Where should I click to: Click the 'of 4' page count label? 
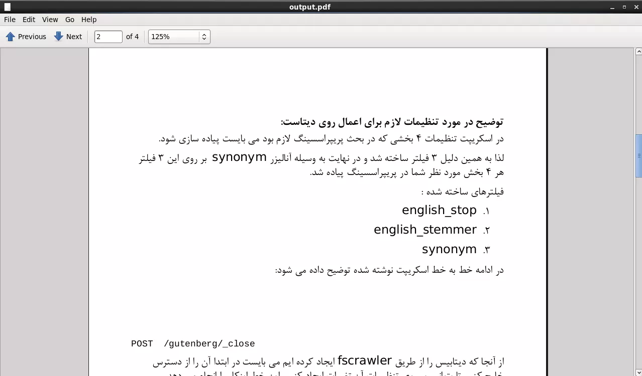132,37
